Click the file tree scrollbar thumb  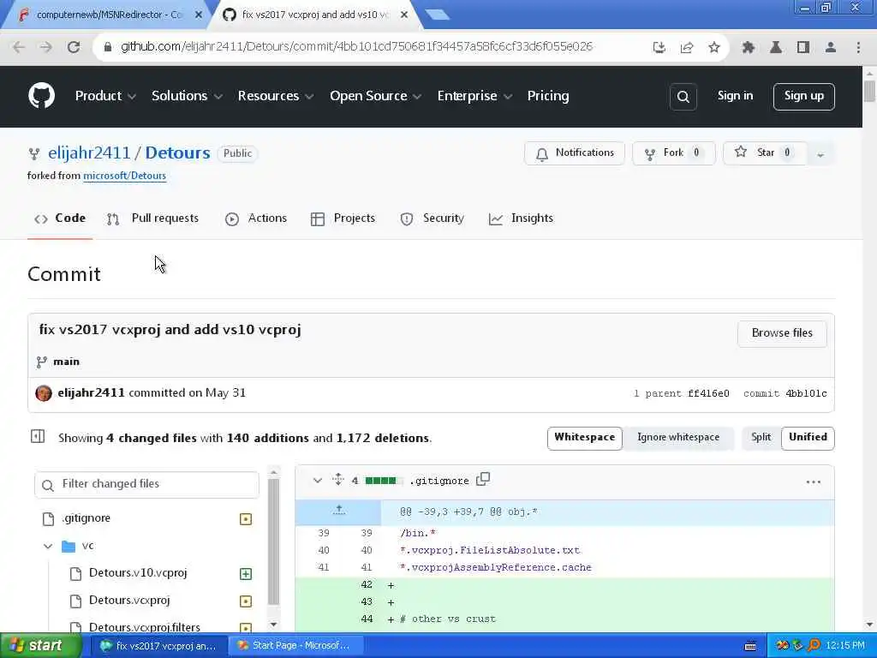pyautogui.click(x=273, y=541)
